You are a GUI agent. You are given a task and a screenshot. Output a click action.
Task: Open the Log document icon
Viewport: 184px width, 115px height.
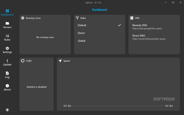click(x=7, y=73)
